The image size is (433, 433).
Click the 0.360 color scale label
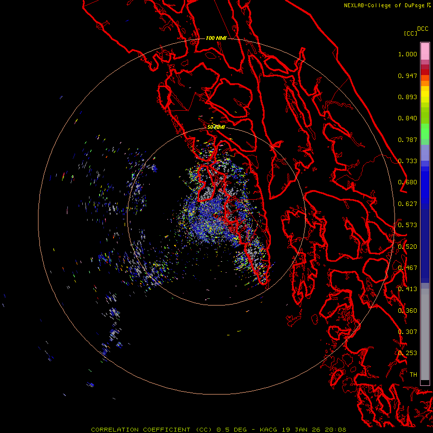coord(408,311)
